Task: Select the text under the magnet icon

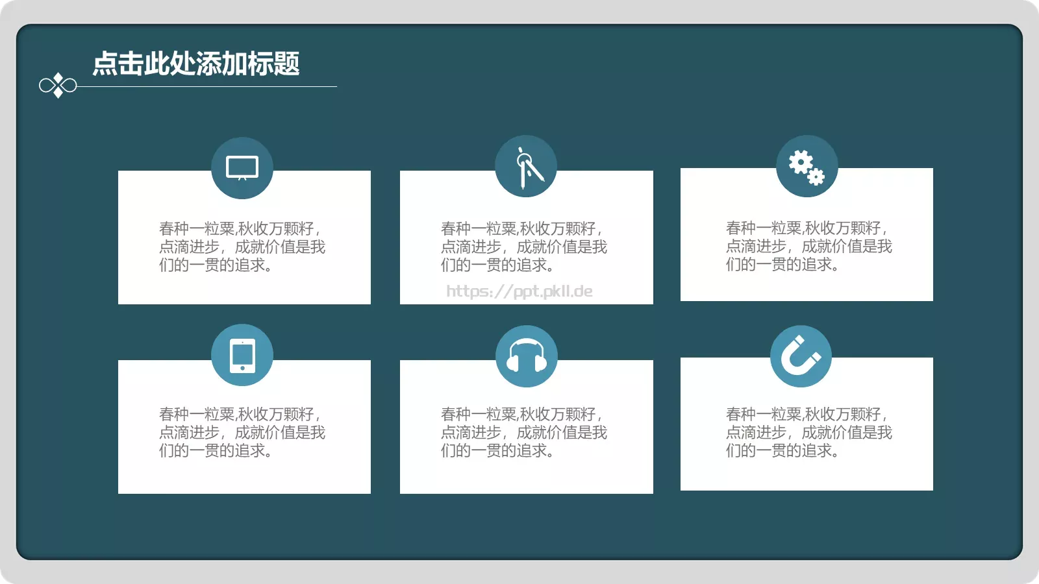Action: coord(809,432)
